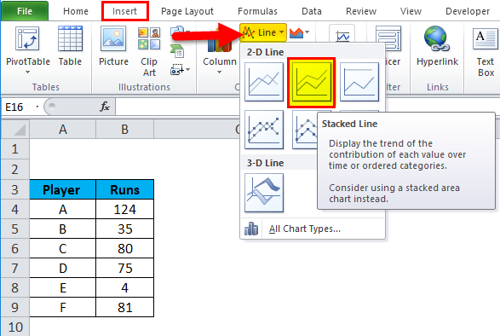Select the cell containing 75
The image size is (500, 336).
coord(124,269)
